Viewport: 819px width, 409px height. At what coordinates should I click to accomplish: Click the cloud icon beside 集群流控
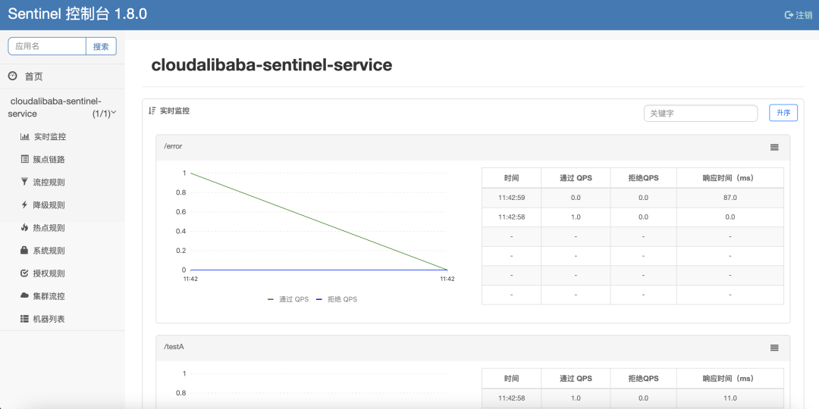tap(25, 296)
